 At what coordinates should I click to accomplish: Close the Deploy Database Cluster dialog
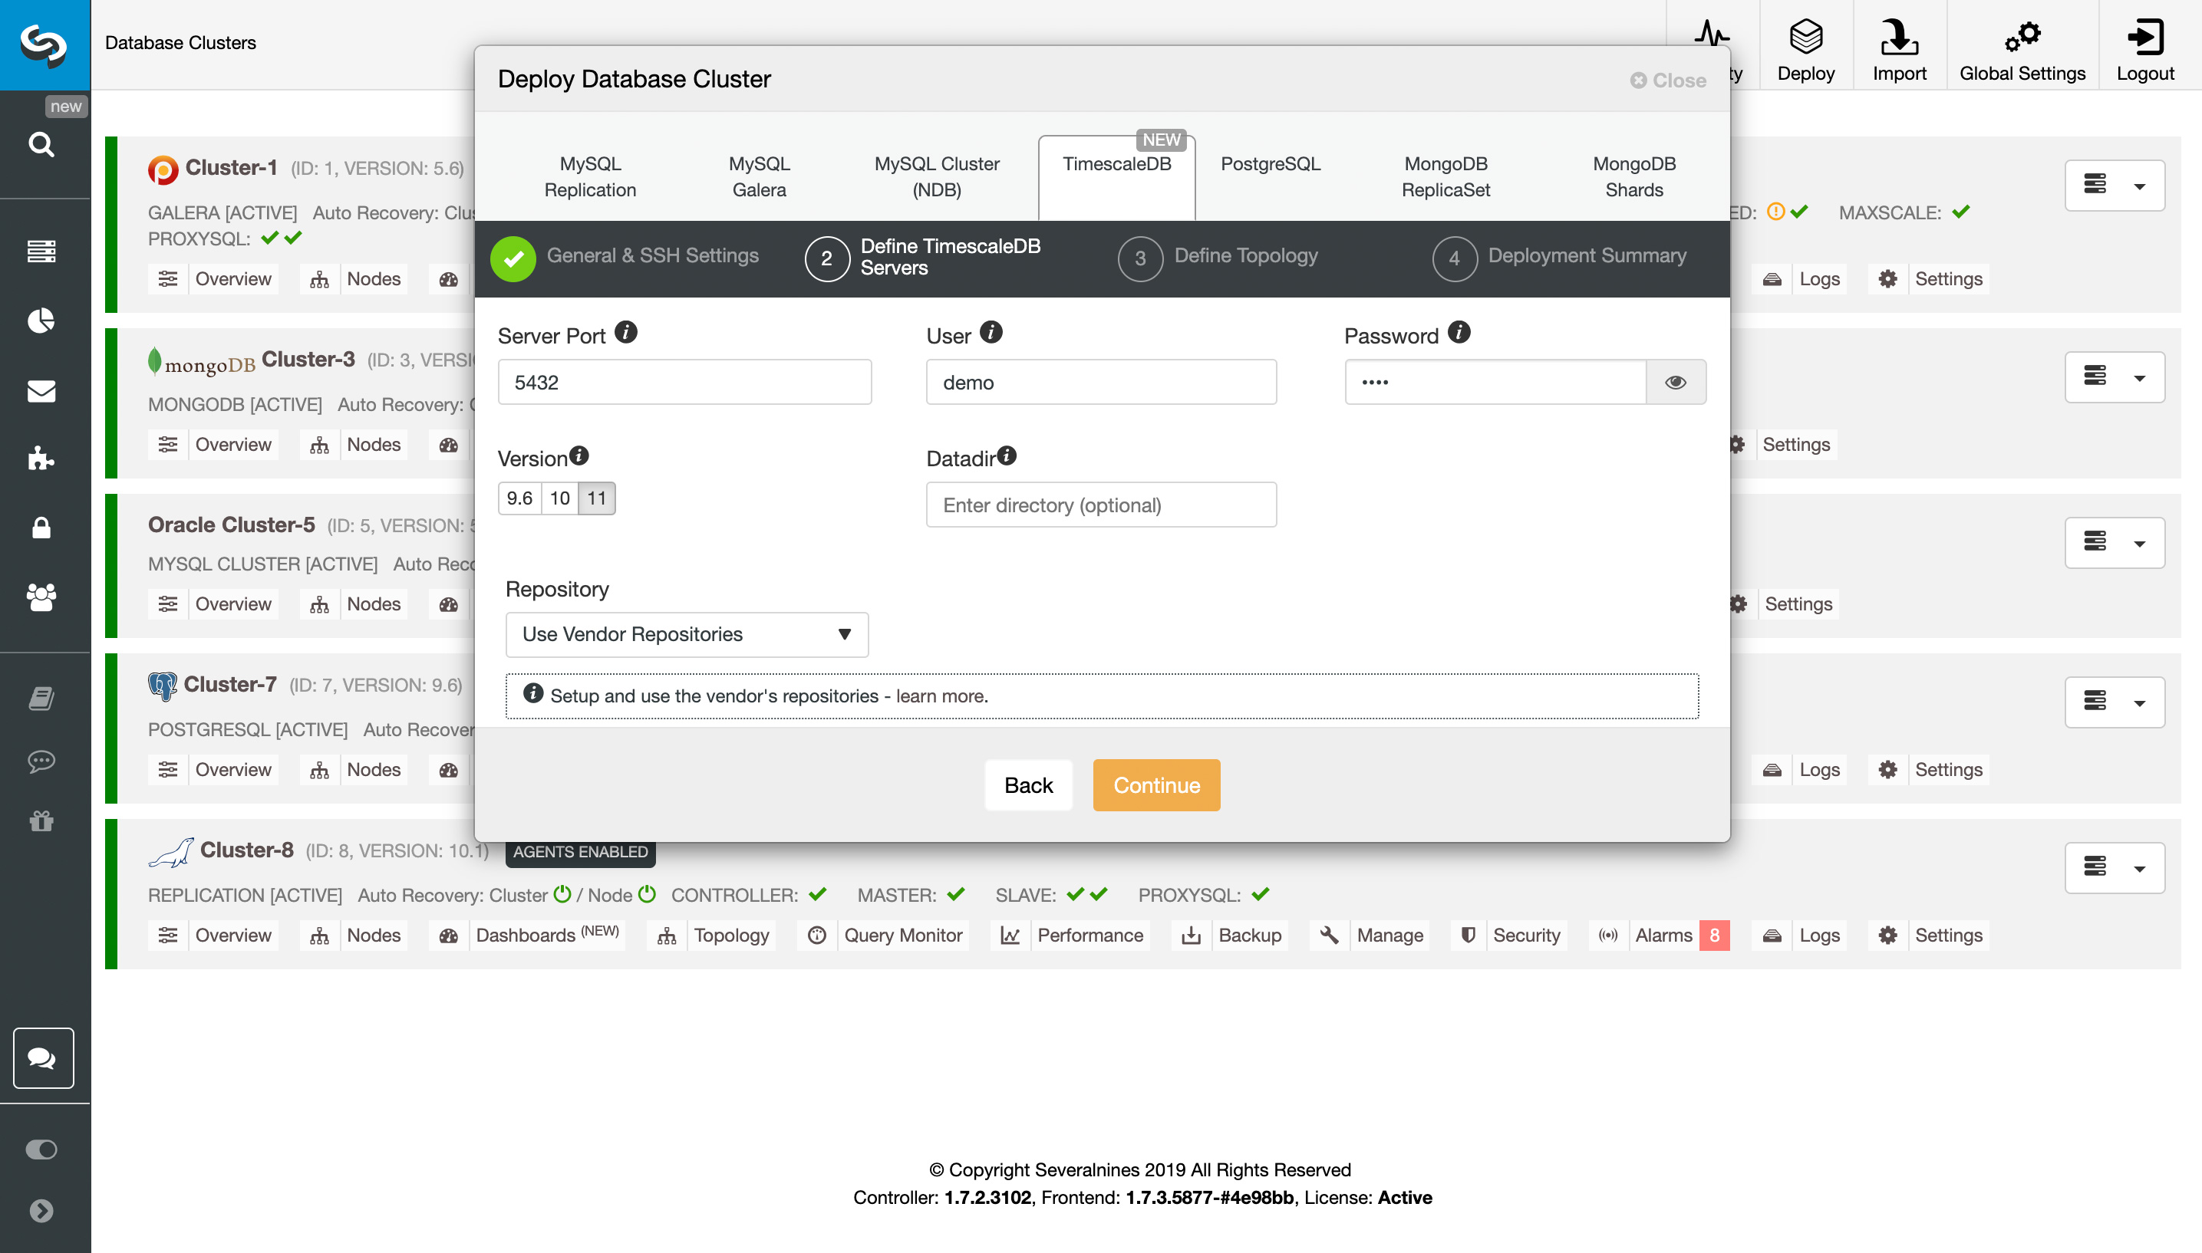[x=1667, y=80]
